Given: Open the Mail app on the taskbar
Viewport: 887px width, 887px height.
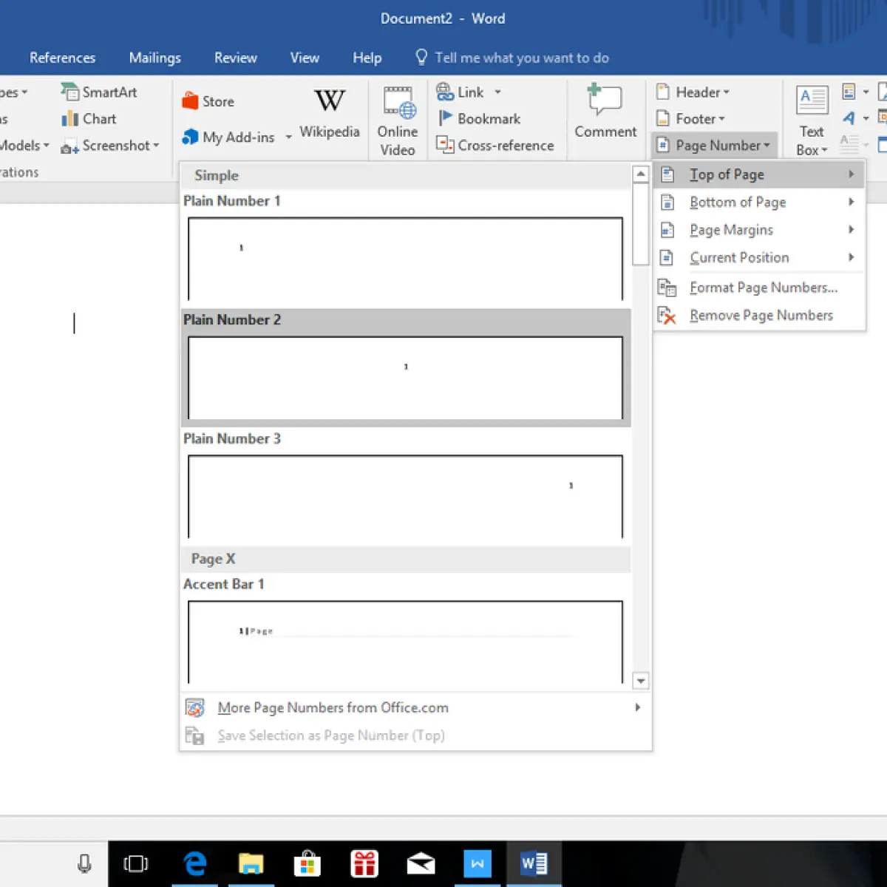Looking at the screenshot, I should point(421,863).
